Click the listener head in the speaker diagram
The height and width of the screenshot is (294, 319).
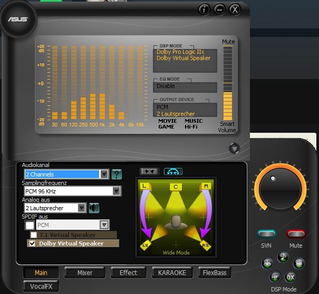click(176, 222)
